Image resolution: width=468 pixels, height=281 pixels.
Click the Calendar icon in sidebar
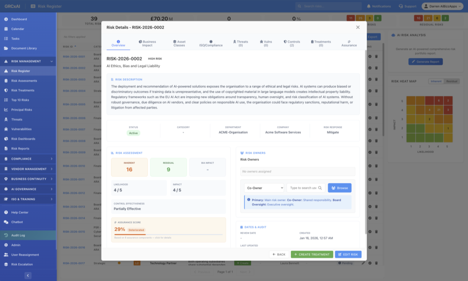6,29
